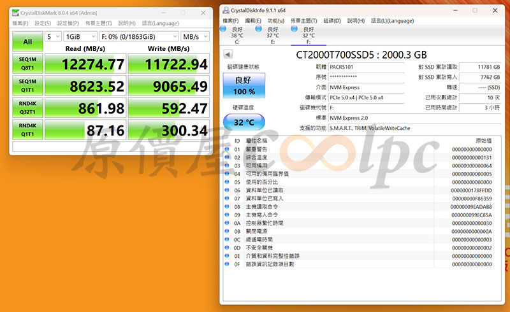Click the 良好 100 % health status button
510x312 pixels.
(244, 85)
